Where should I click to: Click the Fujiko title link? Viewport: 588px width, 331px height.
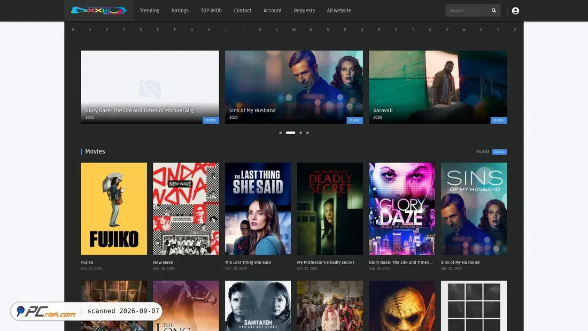[x=87, y=263]
